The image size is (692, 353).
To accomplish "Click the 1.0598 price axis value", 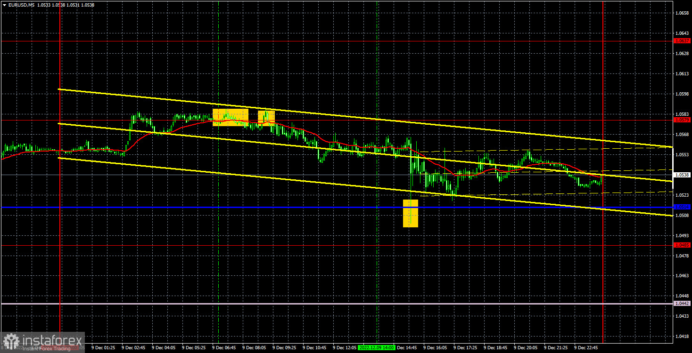I will click(x=682, y=94).
